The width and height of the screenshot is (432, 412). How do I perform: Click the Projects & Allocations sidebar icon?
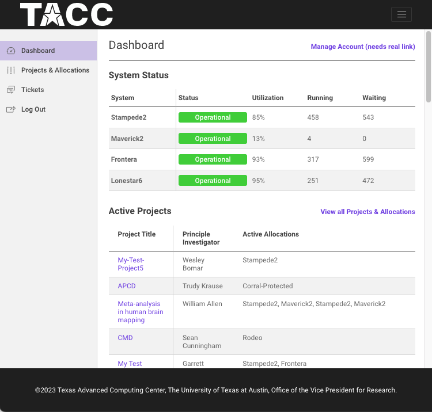pos(11,70)
